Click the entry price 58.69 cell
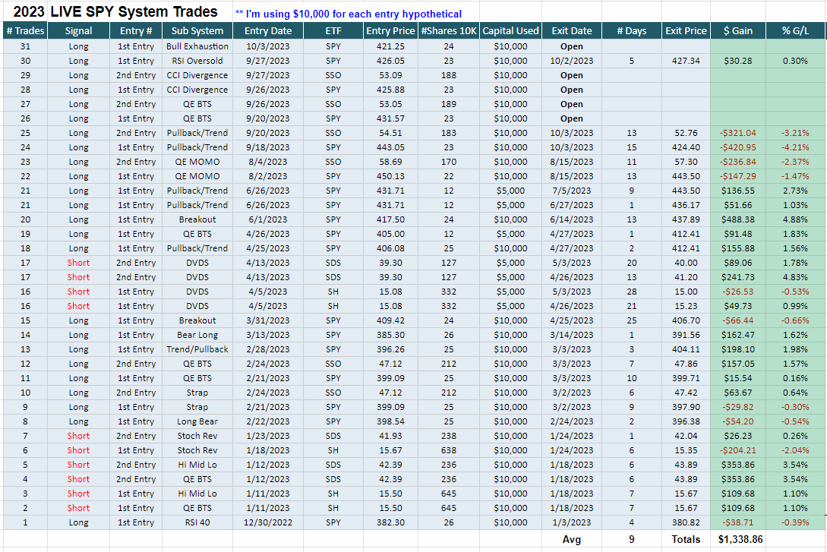 pyautogui.click(x=391, y=162)
